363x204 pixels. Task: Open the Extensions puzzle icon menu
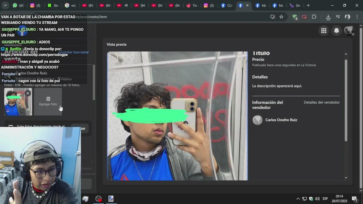pos(314,17)
